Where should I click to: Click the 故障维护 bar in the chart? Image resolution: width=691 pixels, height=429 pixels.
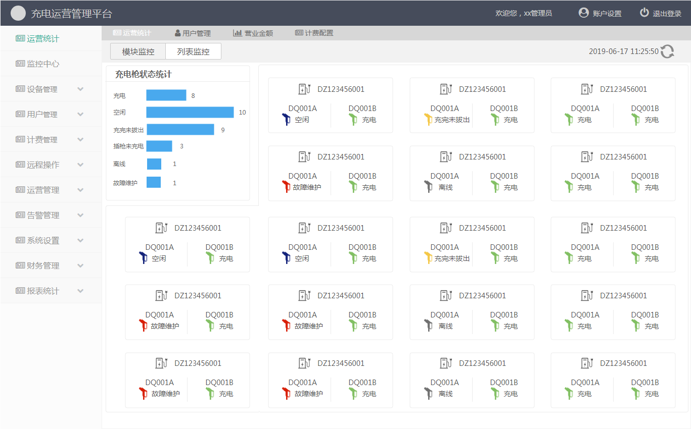(x=154, y=182)
